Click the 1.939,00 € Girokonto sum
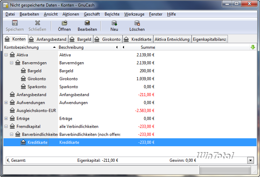Viewport: 260px width, 177px height. 145,79
